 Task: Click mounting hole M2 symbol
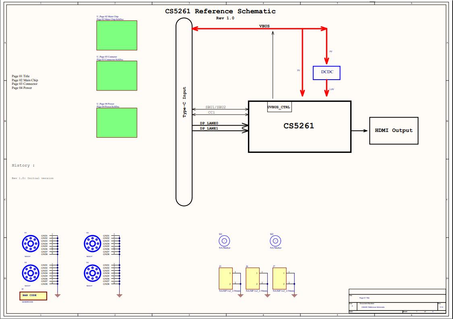[275, 241]
